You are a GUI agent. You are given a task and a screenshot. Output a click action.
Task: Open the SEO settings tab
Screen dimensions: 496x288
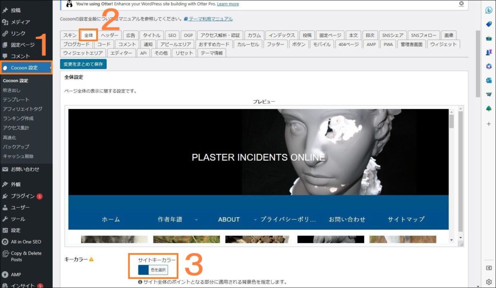pos(172,35)
